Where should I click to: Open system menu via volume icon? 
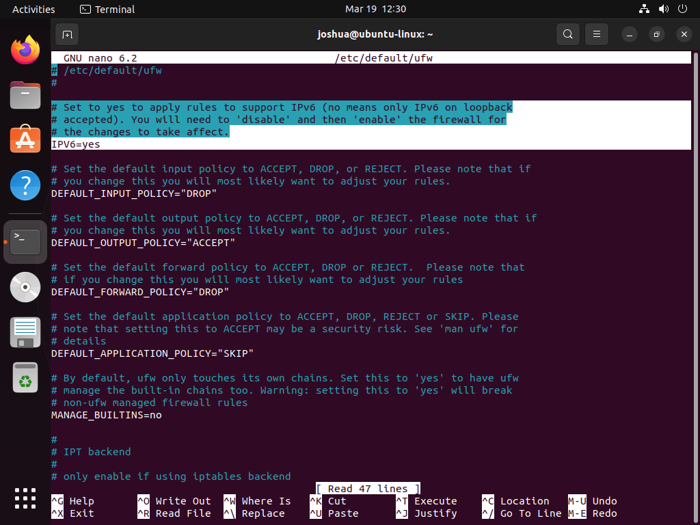pos(663,10)
